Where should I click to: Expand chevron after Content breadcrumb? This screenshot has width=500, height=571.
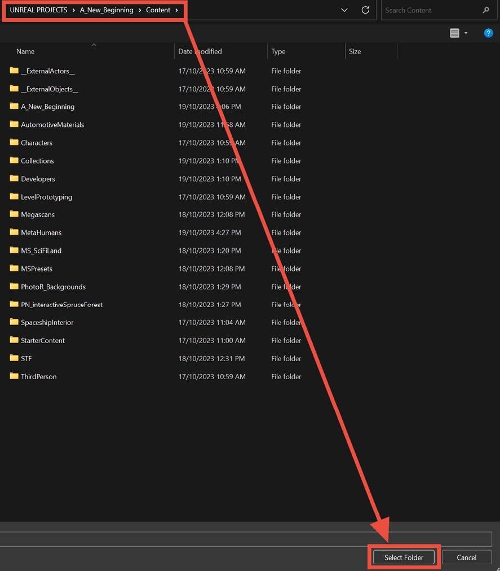pyautogui.click(x=176, y=10)
